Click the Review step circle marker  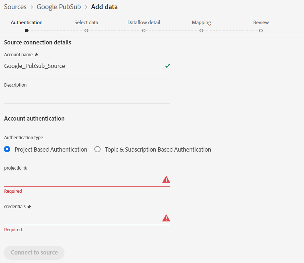(x=261, y=30)
